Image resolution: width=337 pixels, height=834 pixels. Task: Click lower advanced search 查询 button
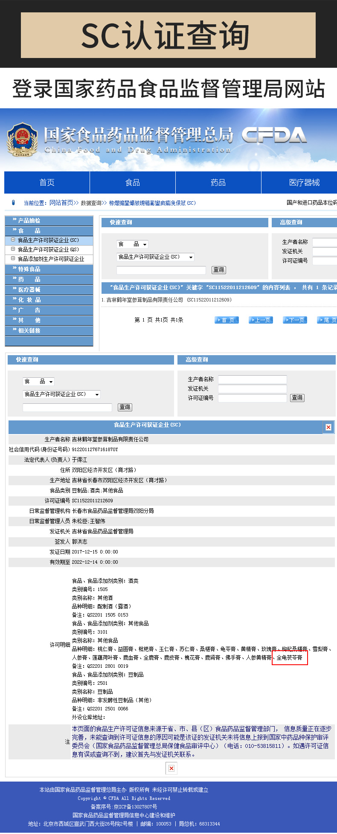point(297,398)
